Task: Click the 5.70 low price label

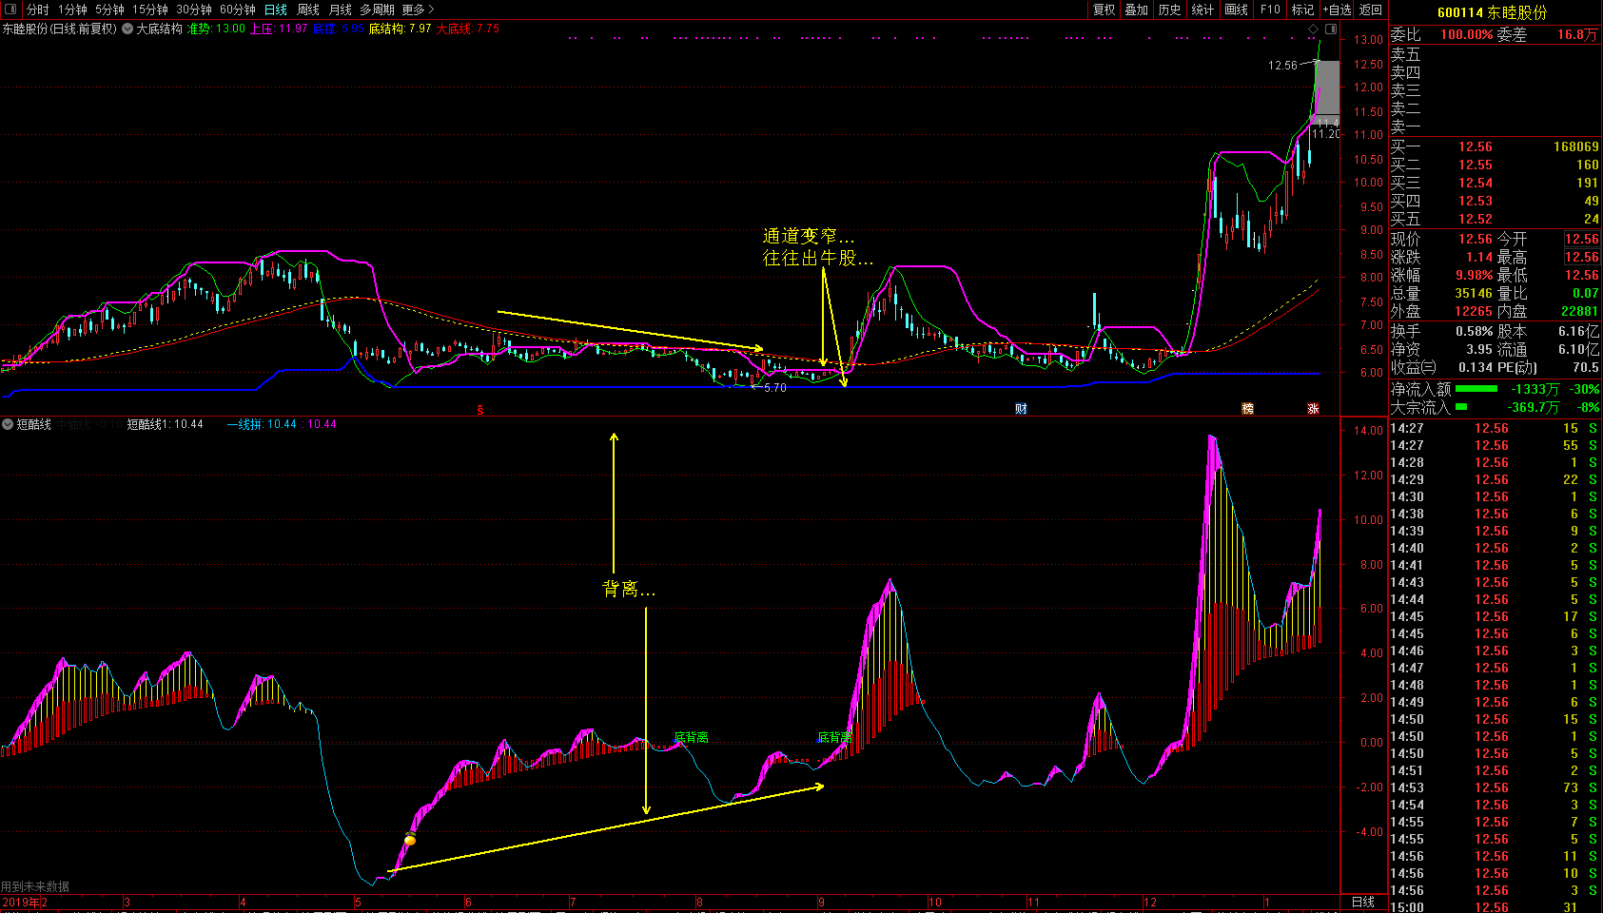Action: [x=775, y=388]
